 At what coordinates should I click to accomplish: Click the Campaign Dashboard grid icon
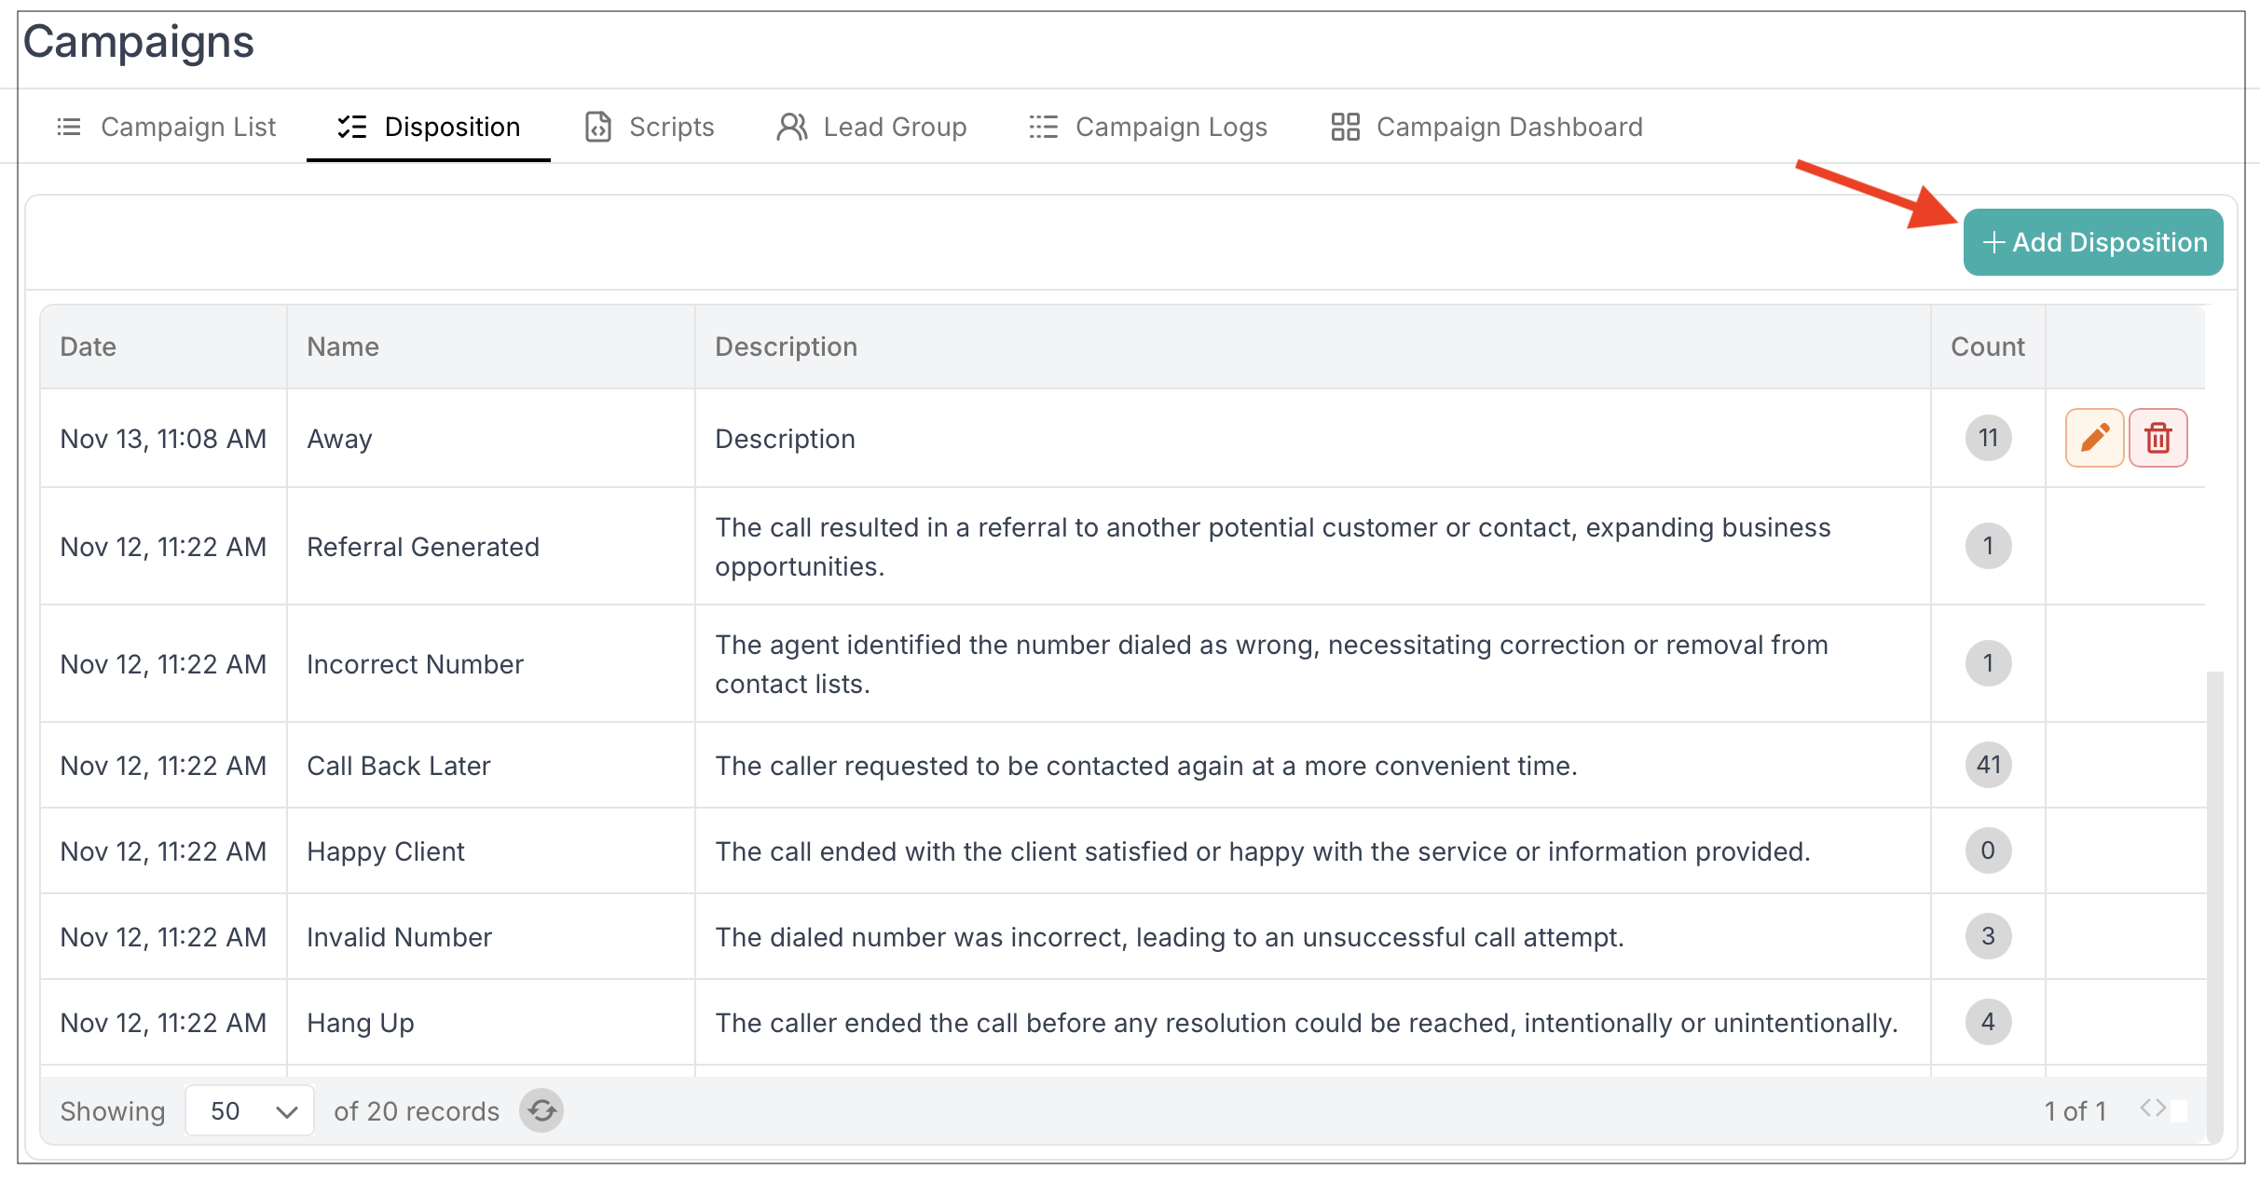1345,127
